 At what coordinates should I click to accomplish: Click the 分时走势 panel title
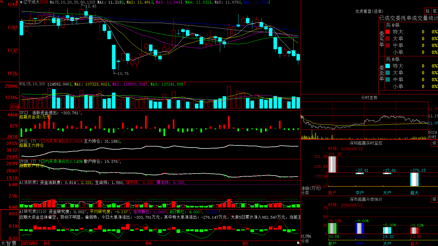point(369,98)
